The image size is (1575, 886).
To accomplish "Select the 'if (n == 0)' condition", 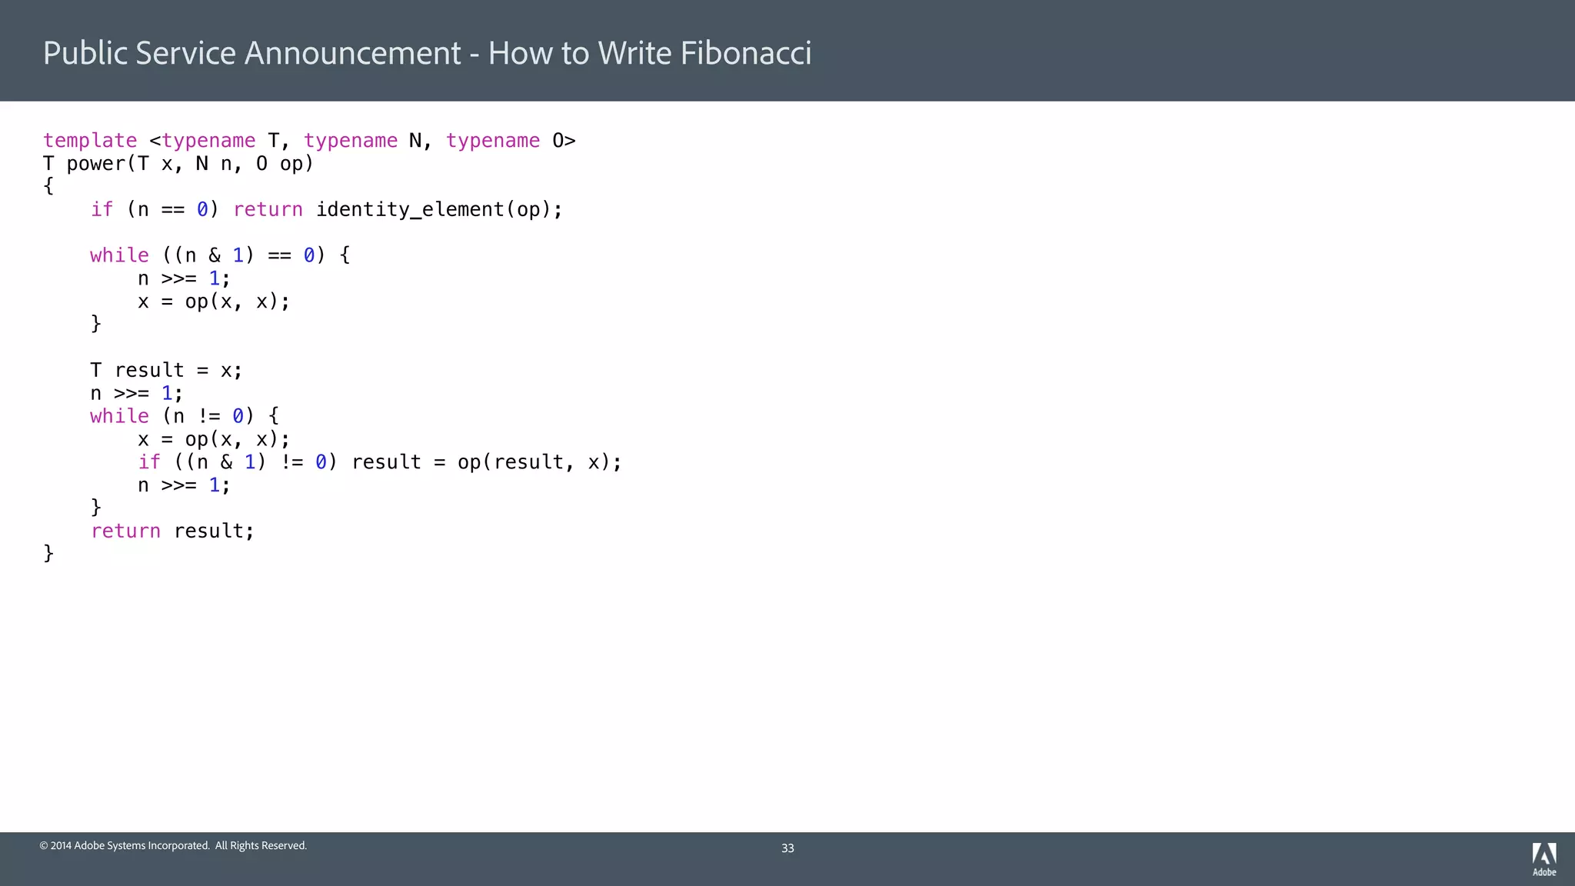I will pyautogui.click(x=155, y=209).
